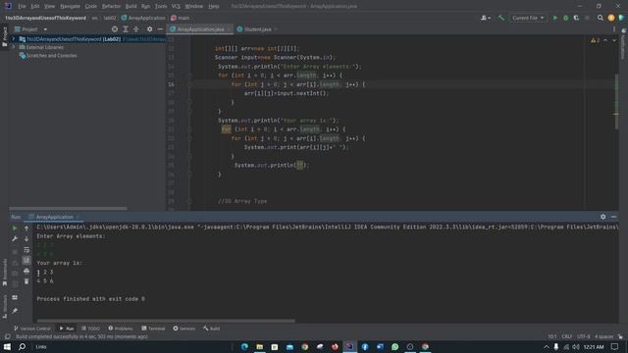Open the Build tool window at bottom

[212, 328]
